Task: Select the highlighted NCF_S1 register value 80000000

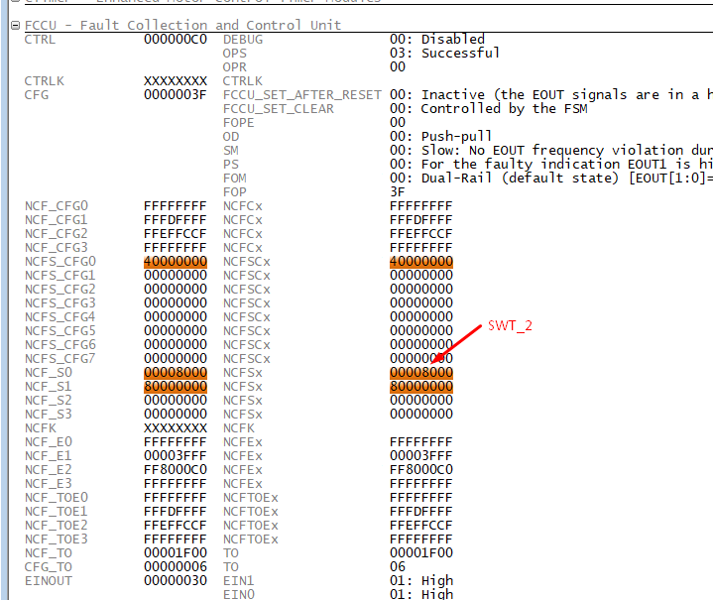Action: tap(176, 386)
